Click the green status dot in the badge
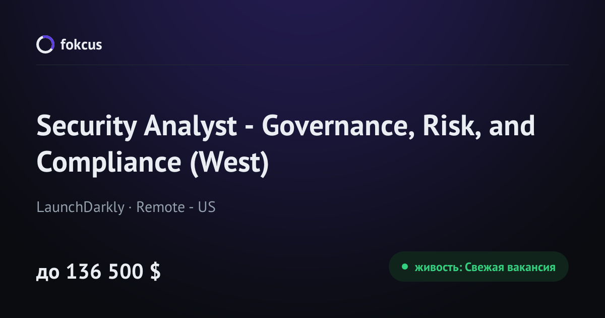This screenshot has height=318, width=605. [x=404, y=267]
